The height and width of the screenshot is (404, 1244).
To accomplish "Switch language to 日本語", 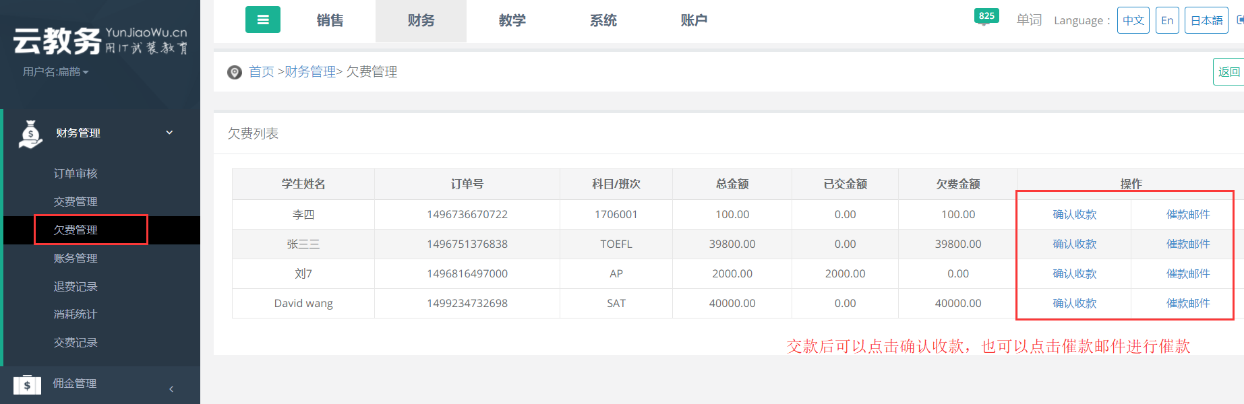I will tap(1206, 20).
